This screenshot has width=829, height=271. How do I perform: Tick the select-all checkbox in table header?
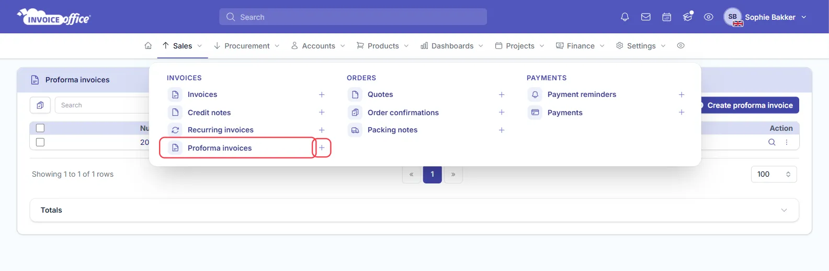(x=40, y=128)
